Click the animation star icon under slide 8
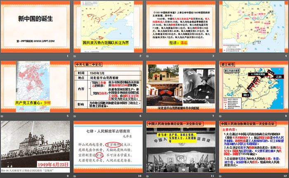Screen dimensions: 289x178 (220, 116)
